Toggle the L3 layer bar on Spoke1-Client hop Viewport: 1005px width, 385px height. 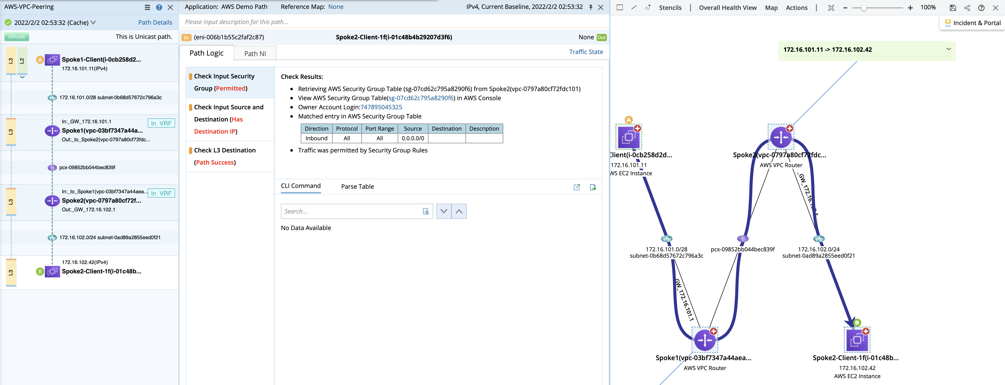[x=11, y=60]
